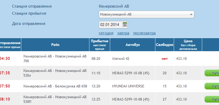
Task: Pick the послезавтра date link
Action: pos(144,33)
